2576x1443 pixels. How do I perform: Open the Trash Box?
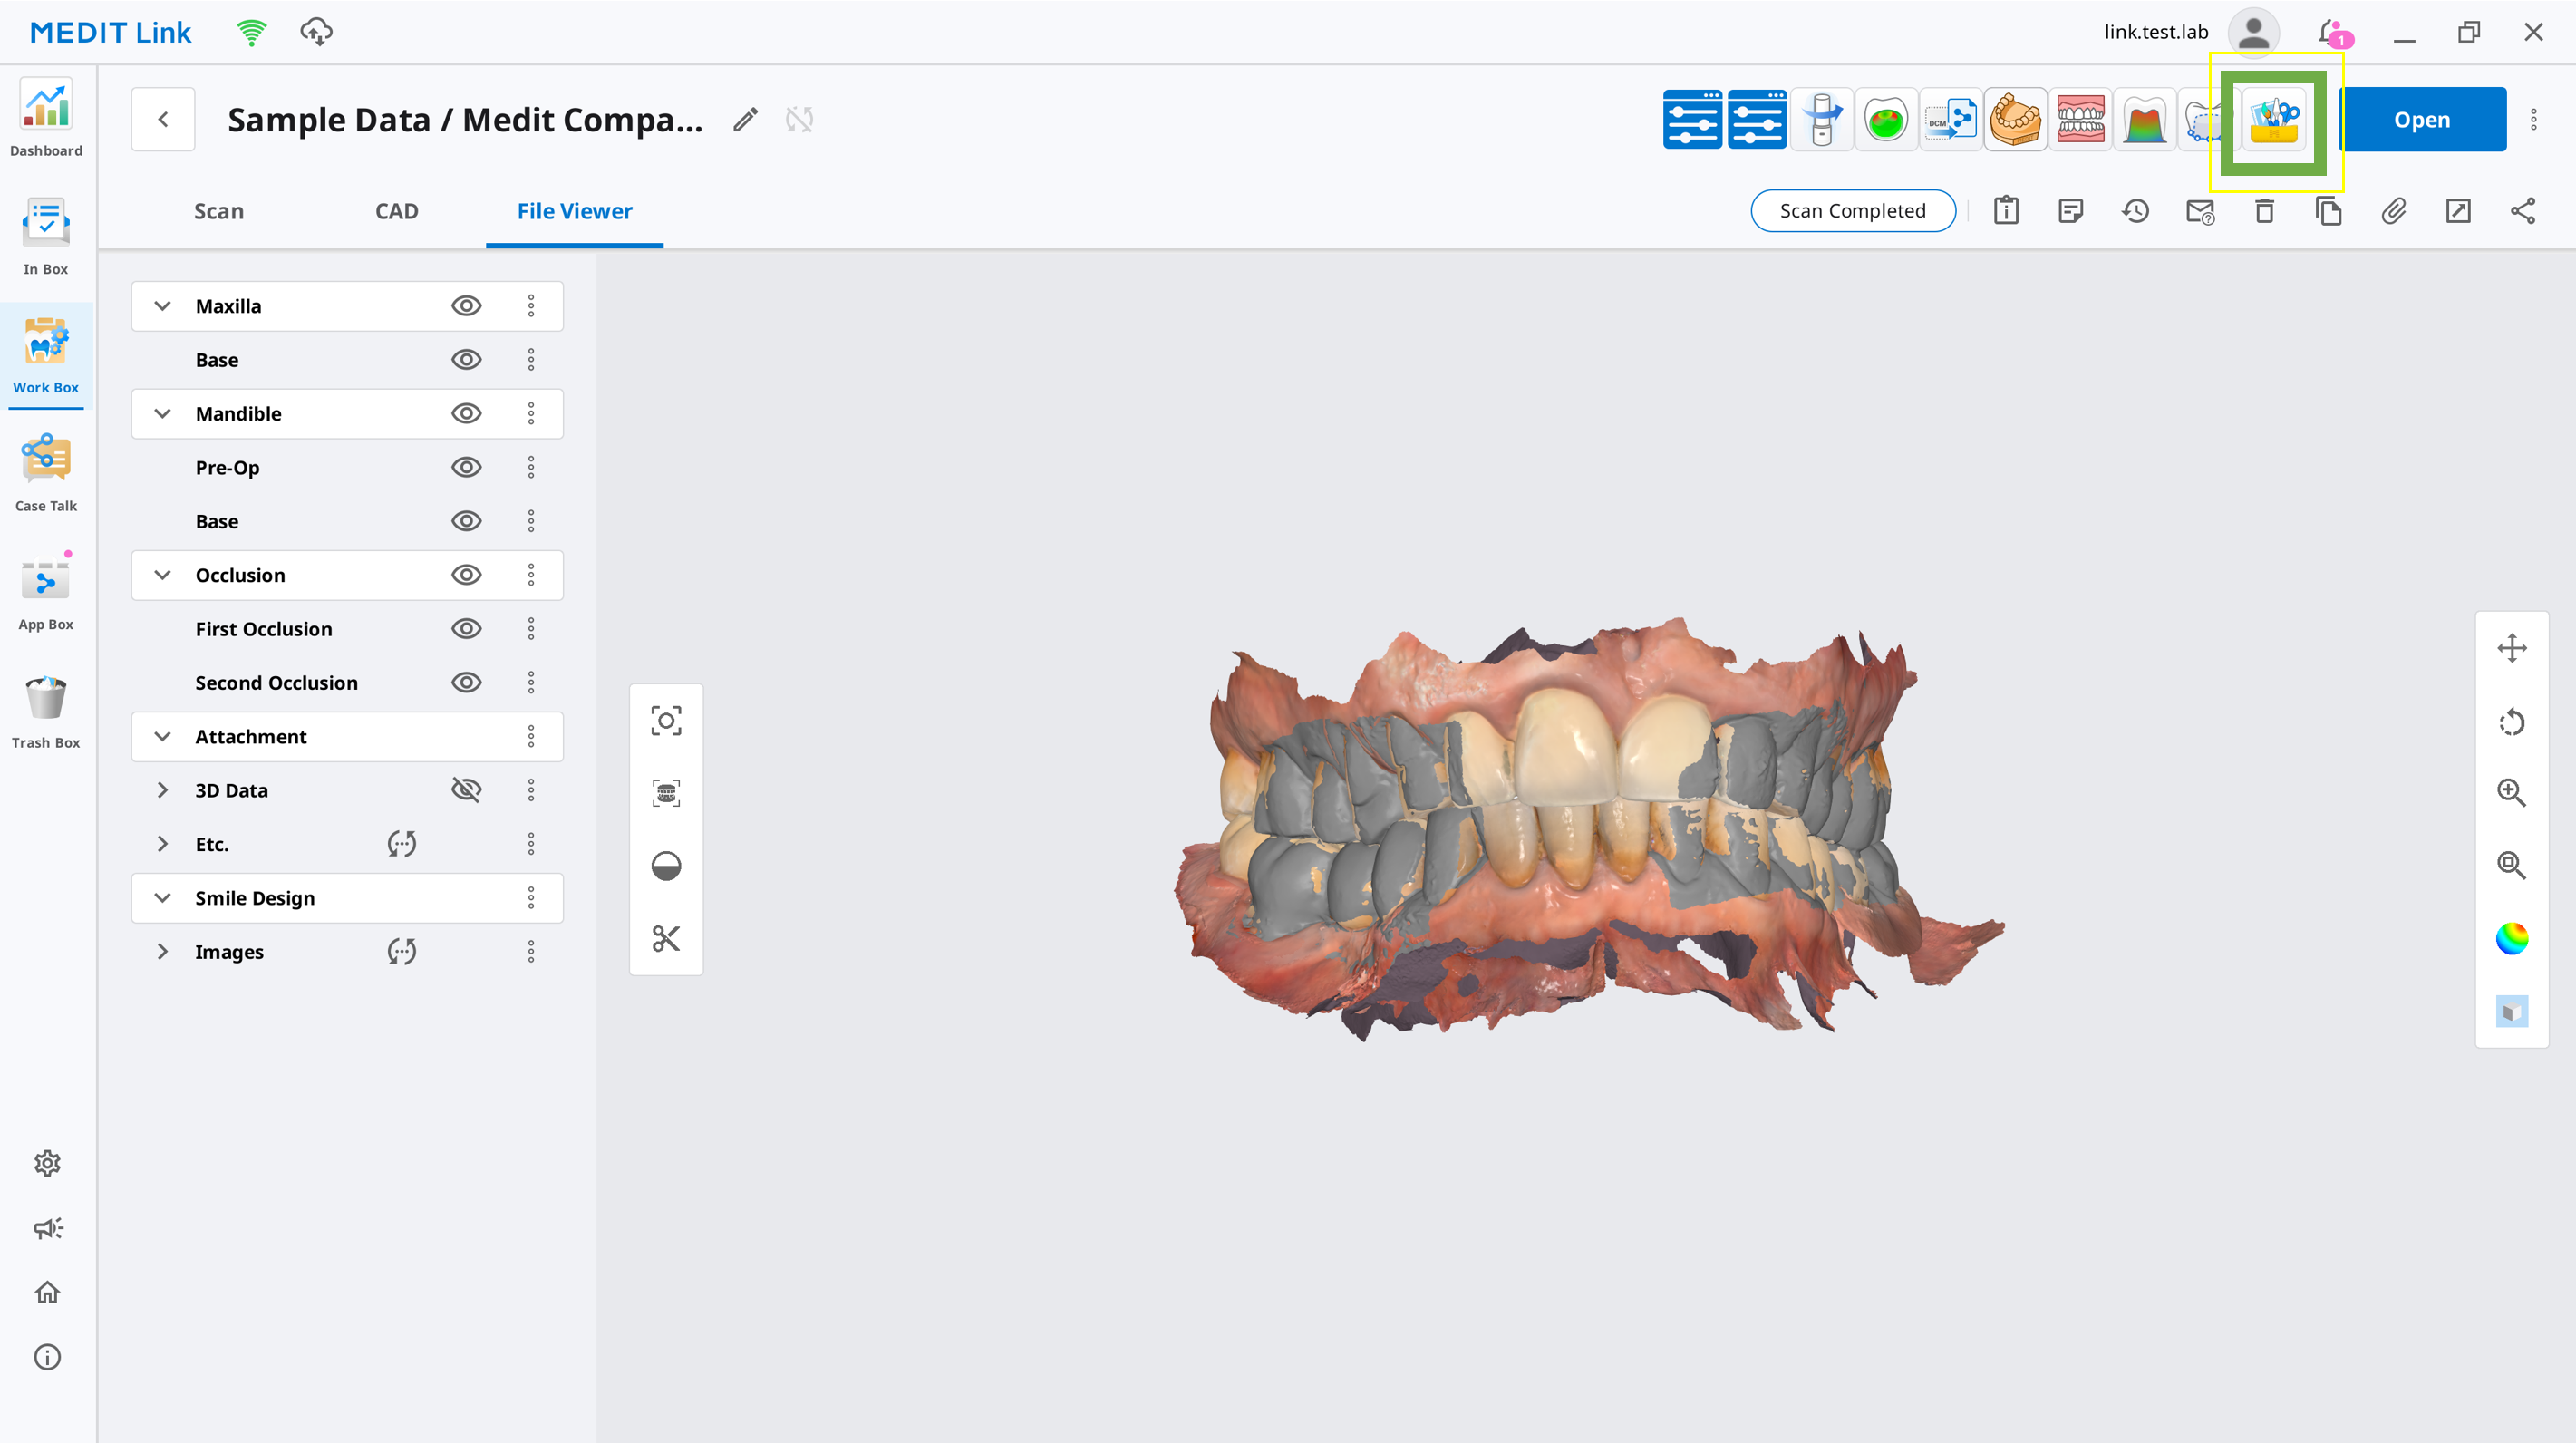(x=46, y=711)
